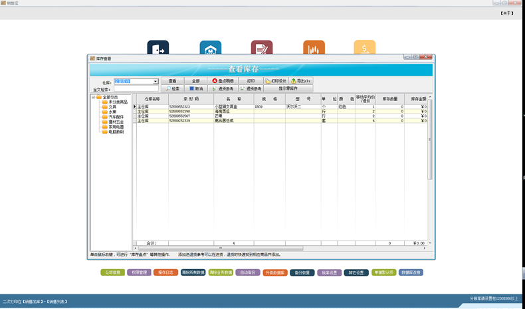525x309 pixels.
Task: Open the blue warehouse icon in main window
Action: click(x=210, y=47)
